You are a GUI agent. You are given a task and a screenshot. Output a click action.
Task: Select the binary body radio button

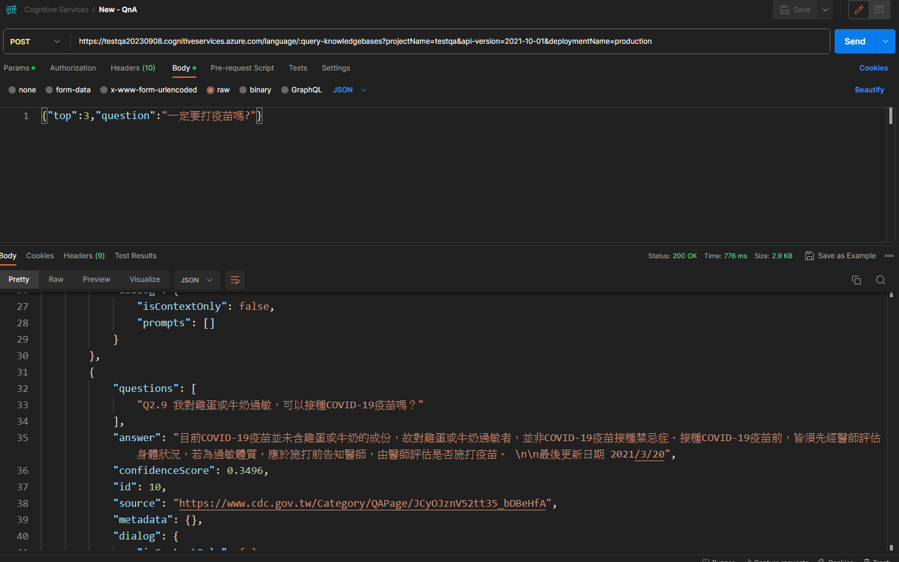(x=243, y=90)
